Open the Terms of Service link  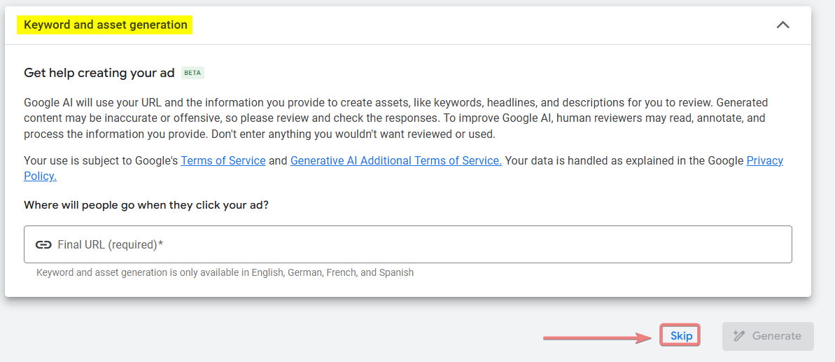(x=223, y=160)
